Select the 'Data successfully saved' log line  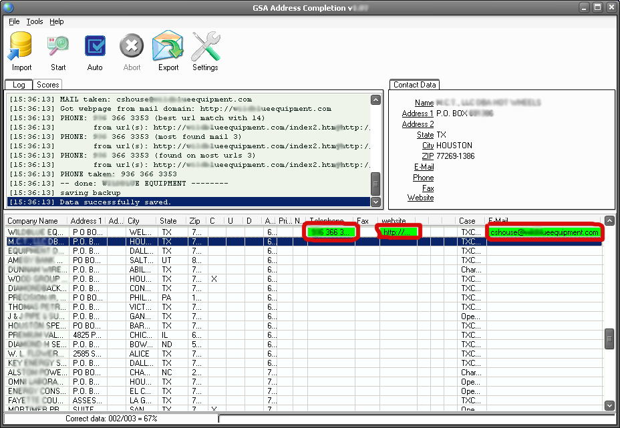pos(187,202)
